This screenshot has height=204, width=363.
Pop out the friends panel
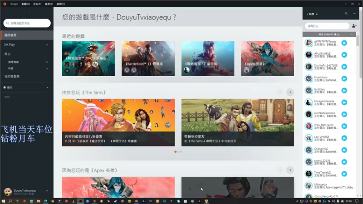pyautogui.click(x=346, y=14)
